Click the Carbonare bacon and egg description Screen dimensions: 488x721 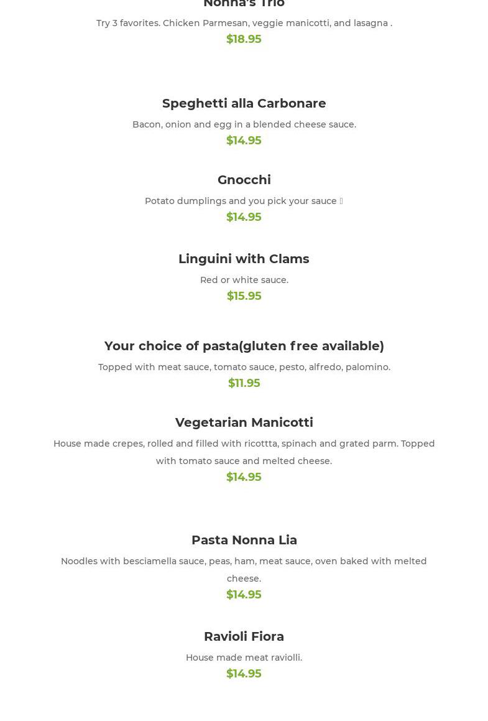(x=244, y=124)
